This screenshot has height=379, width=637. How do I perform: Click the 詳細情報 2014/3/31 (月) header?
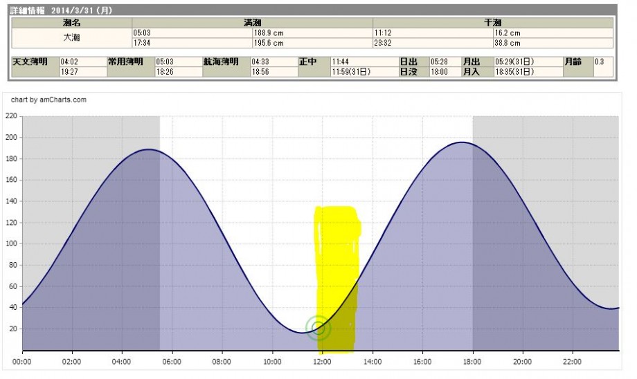(x=61, y=10)
